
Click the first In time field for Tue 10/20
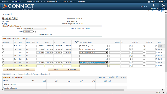[x=40, y=66]
